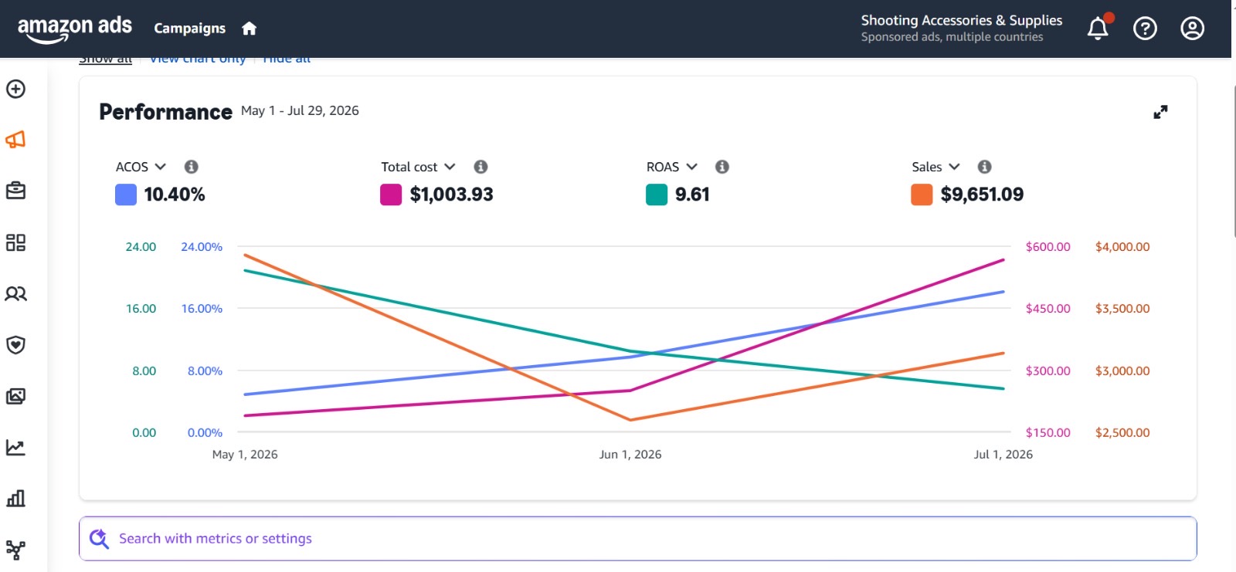The image size is (1236, 572).
Task: Click the magenta Total cost color swatch
Action: coord(391,195)
